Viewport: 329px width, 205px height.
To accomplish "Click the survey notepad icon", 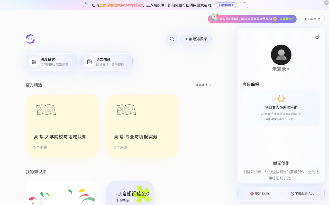I will pos(214,17).
